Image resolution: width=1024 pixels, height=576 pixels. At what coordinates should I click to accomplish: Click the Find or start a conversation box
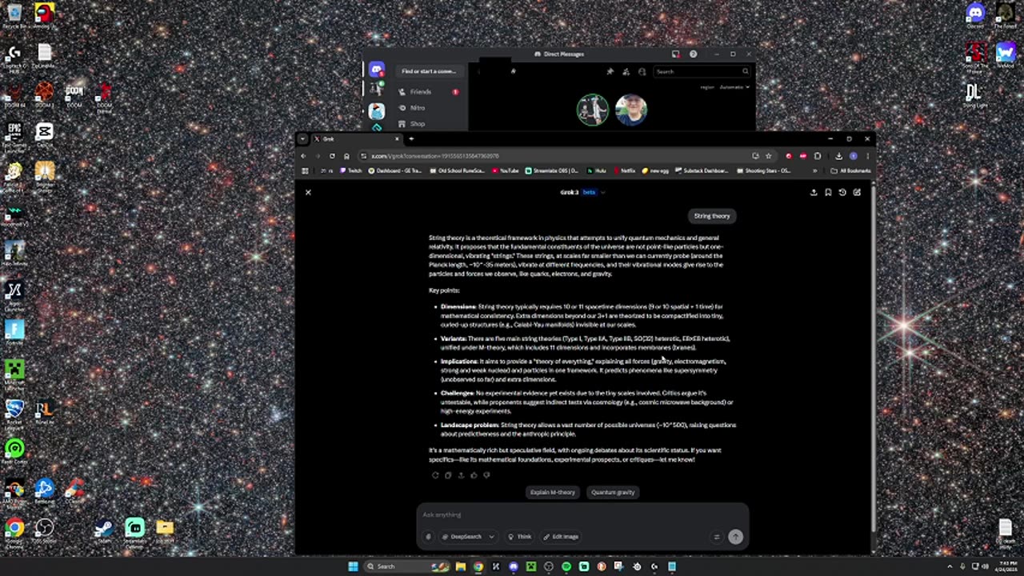(429, 71)
